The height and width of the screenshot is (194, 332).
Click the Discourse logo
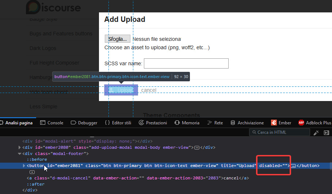tap(53, 8)
